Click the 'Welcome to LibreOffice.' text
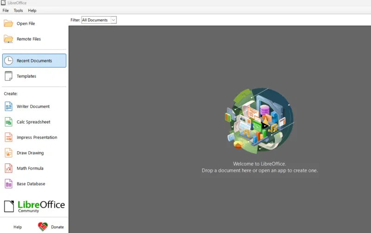Image resolution: width=371 pixels, height=233 pixels. 260,164
